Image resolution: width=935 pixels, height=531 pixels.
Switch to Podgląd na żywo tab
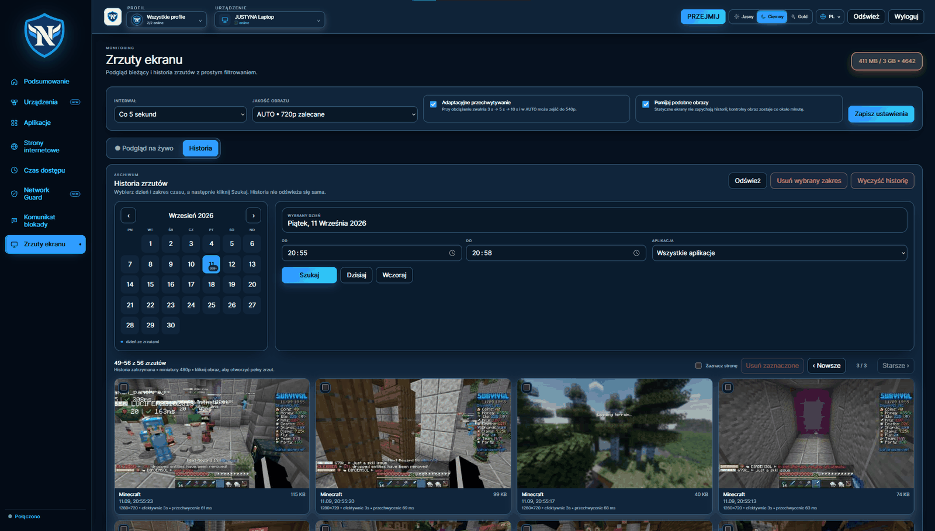pos(144,148)
